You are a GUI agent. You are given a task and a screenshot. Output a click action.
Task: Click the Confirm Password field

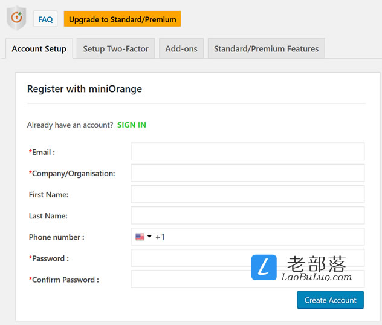[248, 279]
